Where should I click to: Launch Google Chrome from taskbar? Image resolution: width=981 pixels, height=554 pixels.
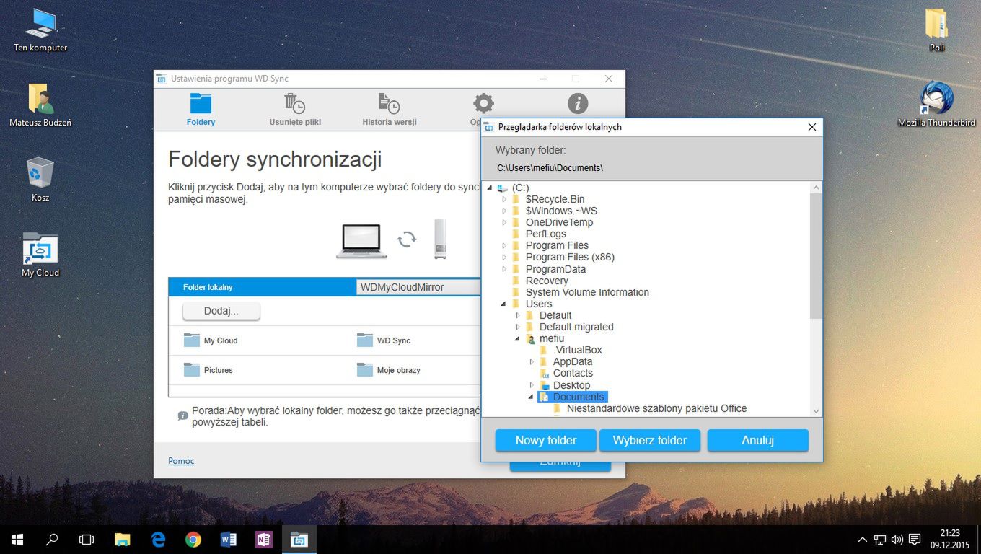pos(193,540)
